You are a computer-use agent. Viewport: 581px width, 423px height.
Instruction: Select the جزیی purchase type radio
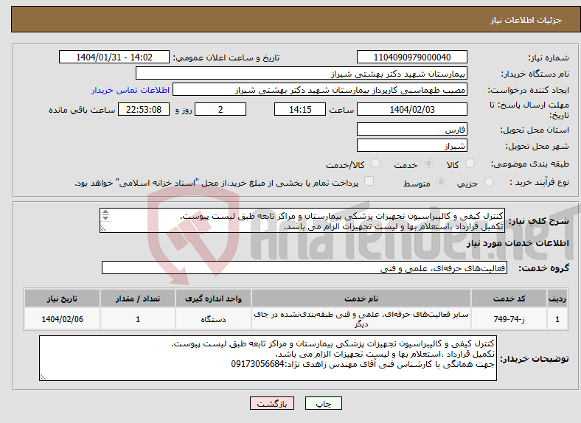[489, 181]
